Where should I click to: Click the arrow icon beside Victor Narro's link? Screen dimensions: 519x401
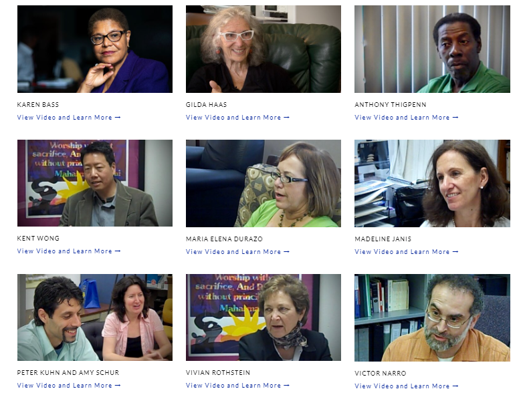click(x=455, y=386)
